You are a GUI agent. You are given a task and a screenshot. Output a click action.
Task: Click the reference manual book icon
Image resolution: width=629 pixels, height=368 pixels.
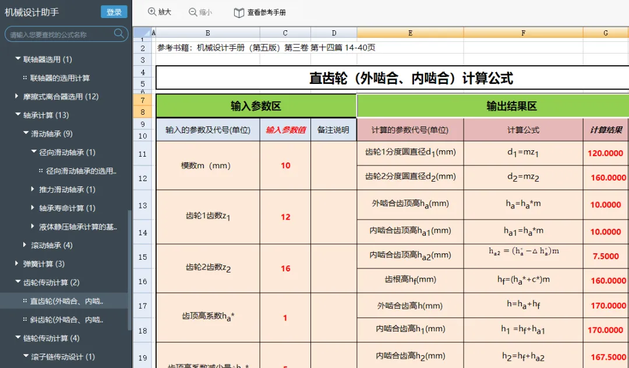click(239, 13)
